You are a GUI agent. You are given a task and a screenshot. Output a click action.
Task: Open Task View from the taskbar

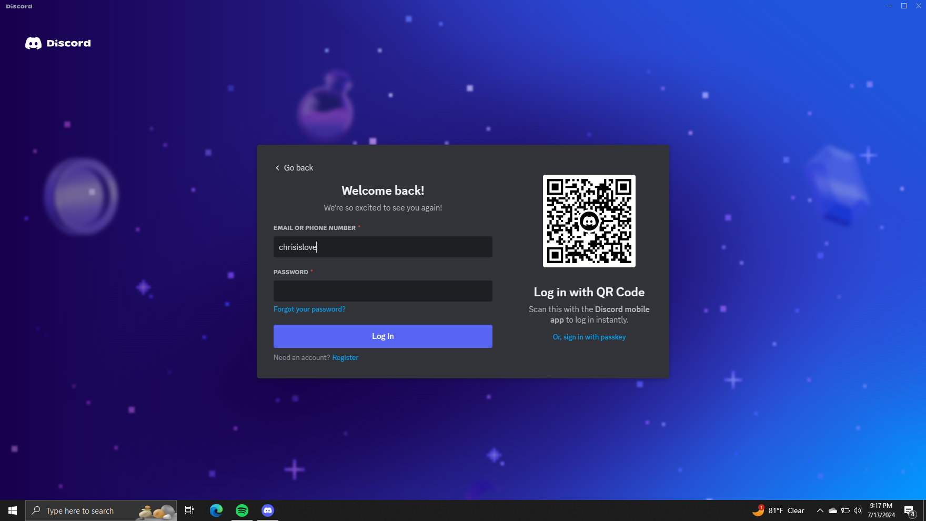189,510
